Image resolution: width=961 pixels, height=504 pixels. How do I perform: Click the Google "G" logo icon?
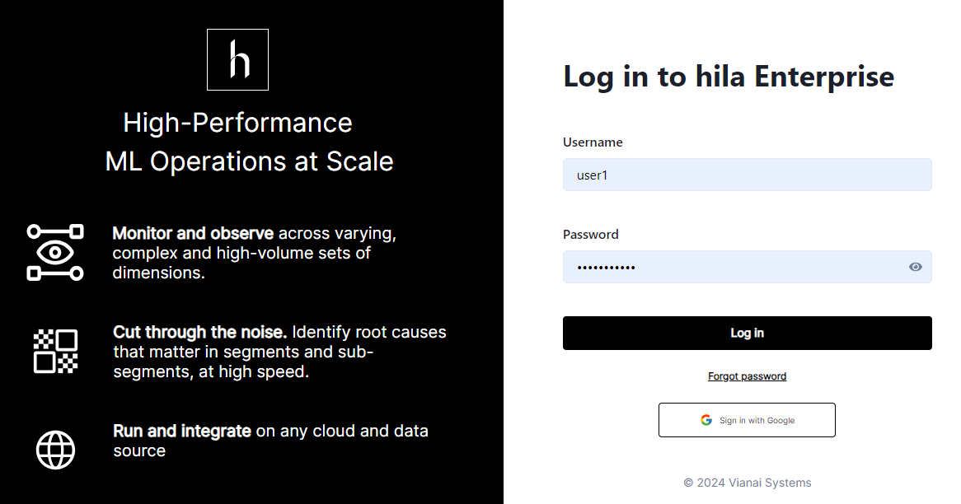point(706,420)
